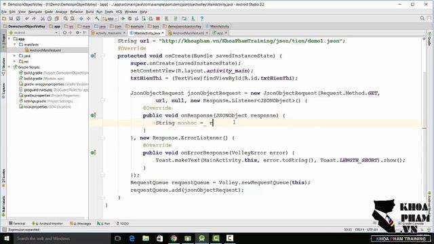Click the example breadcrumb folder
The image size is (434, 244).
coord(134,26)
